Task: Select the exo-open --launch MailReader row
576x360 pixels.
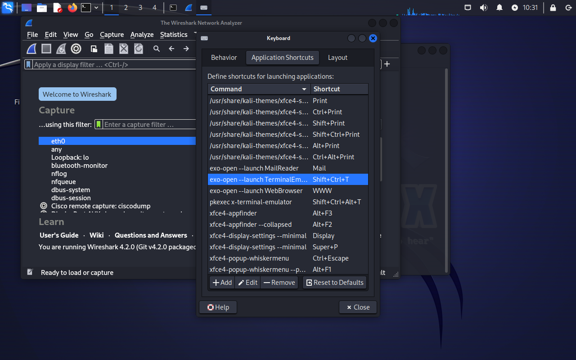Action: click(288, 168)
